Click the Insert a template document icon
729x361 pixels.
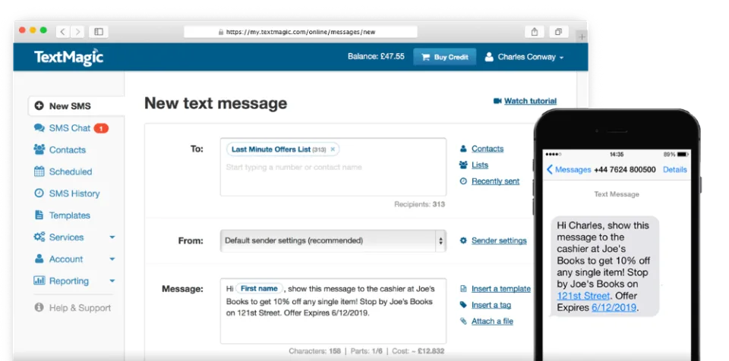coord(463,288)
